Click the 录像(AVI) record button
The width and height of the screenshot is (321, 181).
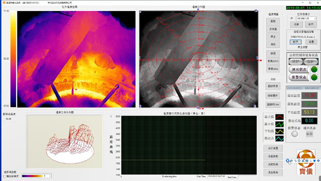coord(273,69)
